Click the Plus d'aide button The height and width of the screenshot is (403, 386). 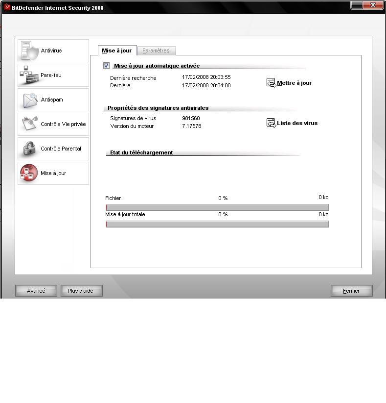[x=82, y=291]
